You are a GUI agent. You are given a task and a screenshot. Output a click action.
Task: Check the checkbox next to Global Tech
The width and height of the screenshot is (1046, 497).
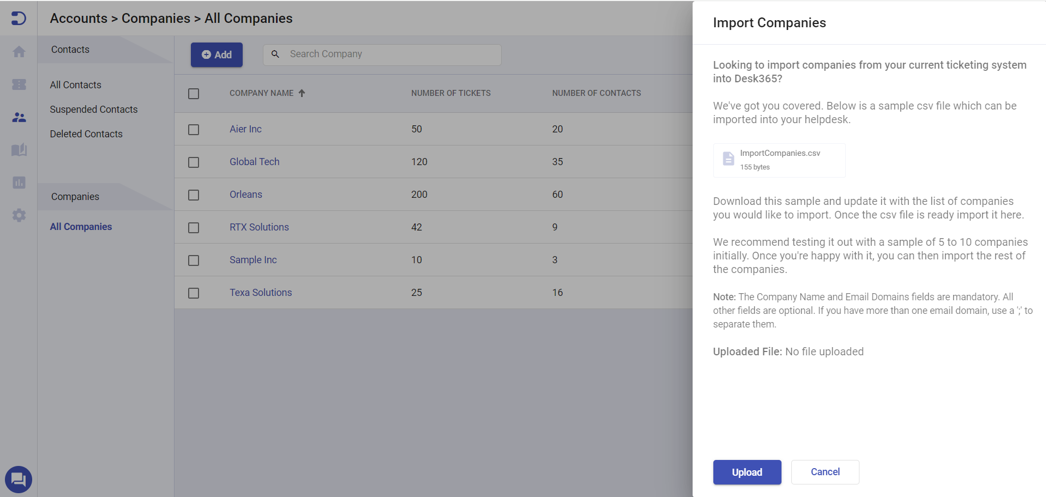click(x=194, y=162)
